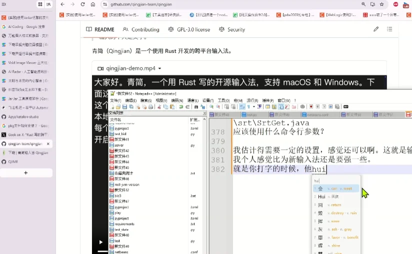Viewport: 412px width, 254px height.
Task: Close the qingjian-team/qingjian tab
Action: pos(48,144)
